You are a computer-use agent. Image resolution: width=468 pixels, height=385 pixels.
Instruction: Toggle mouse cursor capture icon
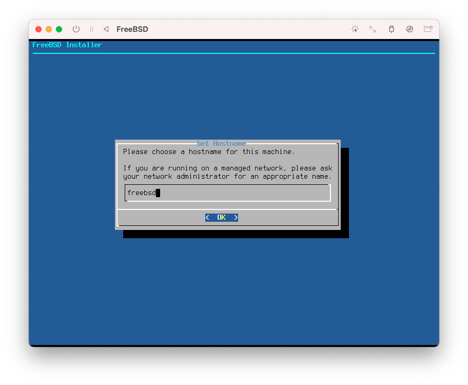tap(355, 29)
